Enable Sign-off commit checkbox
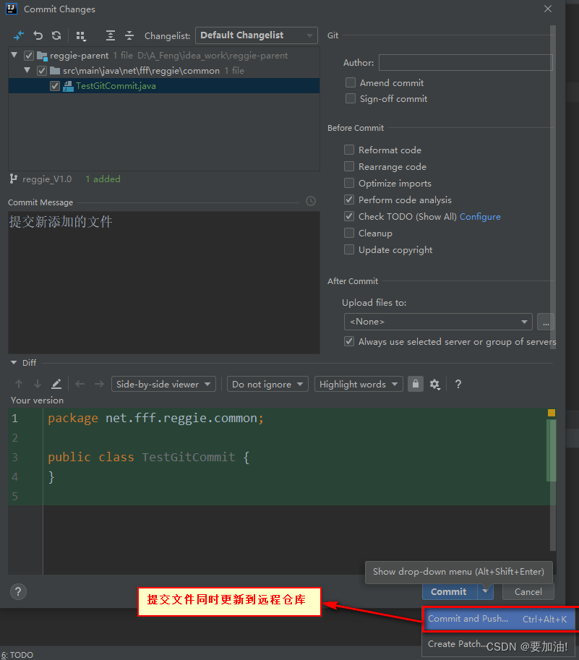Screen dimensions: 579x660 tap(351, 98)
